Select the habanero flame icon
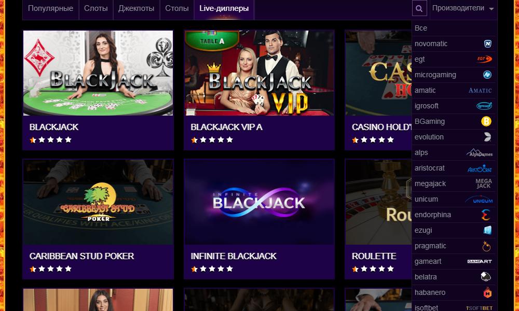Viewport: 519px width, 311px height. pyautogui.click(x=487, y=292)
